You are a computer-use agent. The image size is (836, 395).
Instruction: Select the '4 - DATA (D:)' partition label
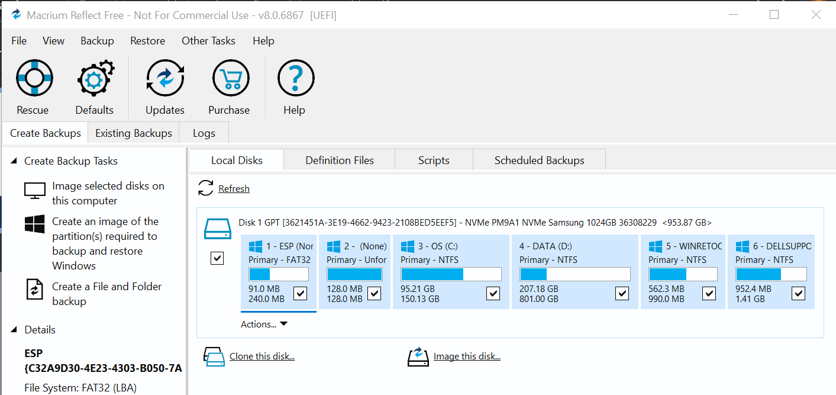point(546,246)
